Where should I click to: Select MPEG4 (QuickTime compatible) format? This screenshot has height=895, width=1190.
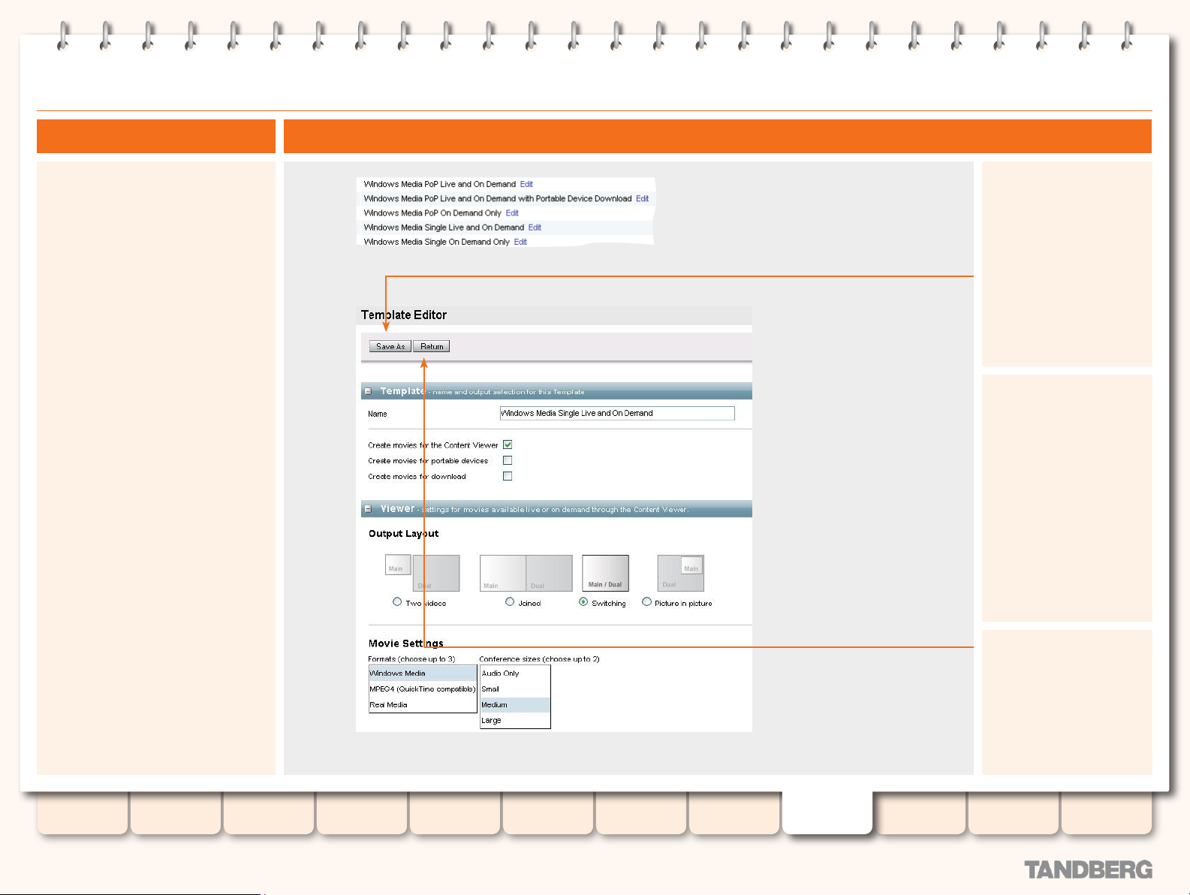pyautogui.click(x=423, y=689)
